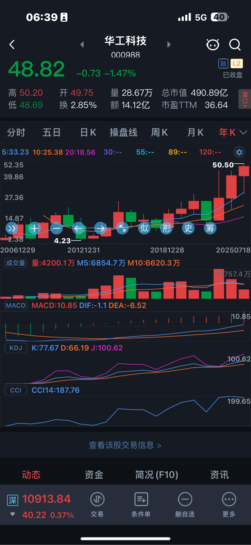Select the 资讯 tab
Screen dimensions: 251x545
(x=219, y=475)
